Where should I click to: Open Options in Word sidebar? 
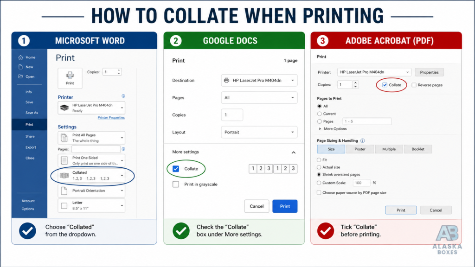28,209
